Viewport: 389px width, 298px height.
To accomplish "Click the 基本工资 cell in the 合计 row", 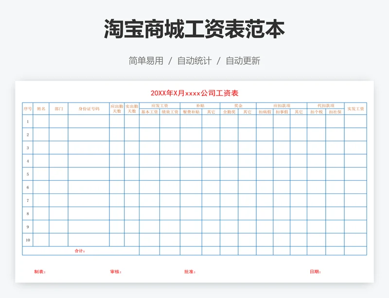I will coord(150,251).
